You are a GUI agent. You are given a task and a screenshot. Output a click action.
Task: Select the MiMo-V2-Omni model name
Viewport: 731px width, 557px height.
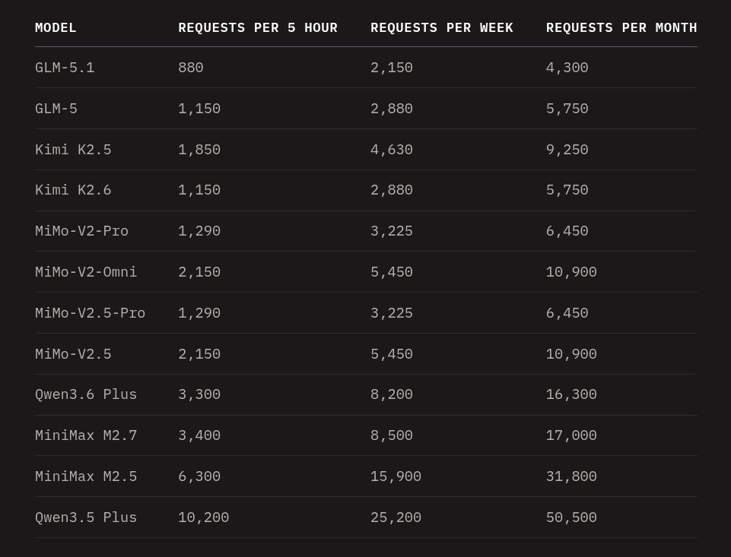pyautogui.click(x=86, y=272)
